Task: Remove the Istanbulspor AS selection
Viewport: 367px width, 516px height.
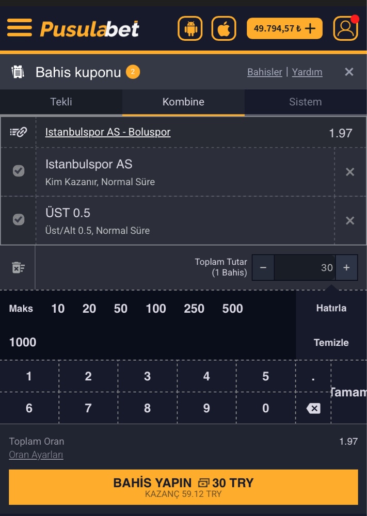Action: 350,172
